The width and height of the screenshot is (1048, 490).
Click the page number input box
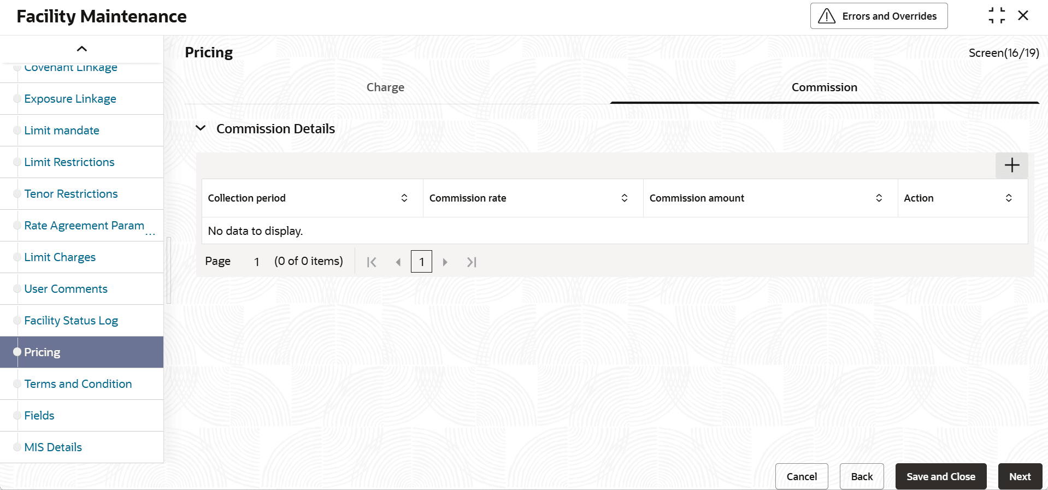coord(421,262)
